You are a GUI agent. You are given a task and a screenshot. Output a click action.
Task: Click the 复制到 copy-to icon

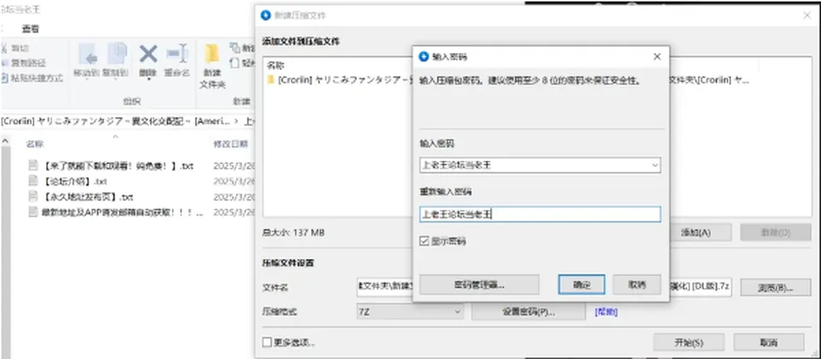117,54
